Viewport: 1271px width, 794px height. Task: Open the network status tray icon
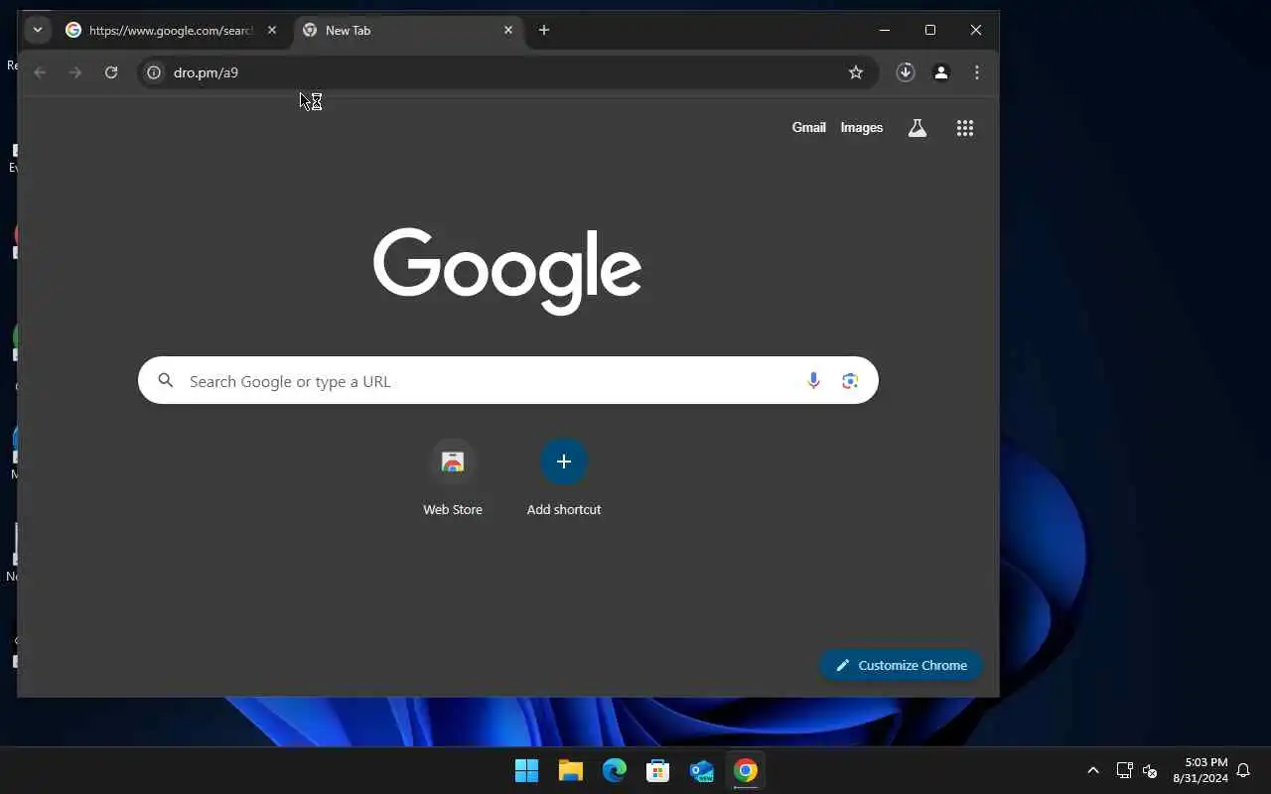click(x=1124, y=770)
